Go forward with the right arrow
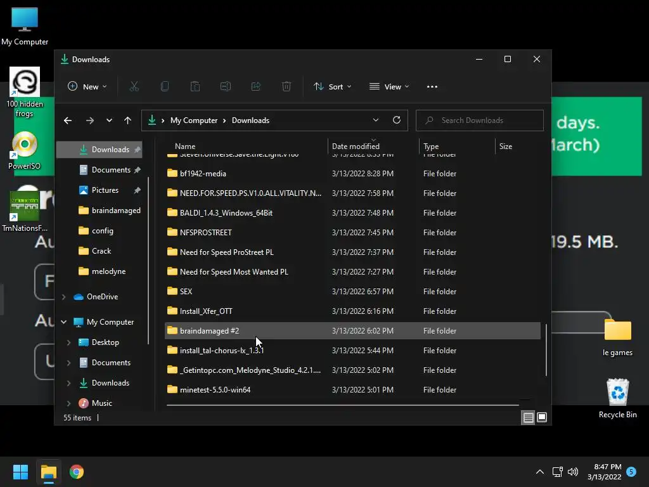Screen dimensions: 649x487 (90, 120)
